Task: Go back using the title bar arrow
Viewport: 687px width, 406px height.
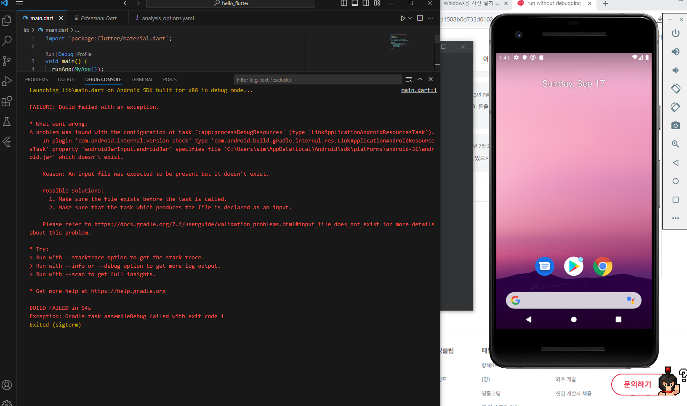Action: pos(126,3)
